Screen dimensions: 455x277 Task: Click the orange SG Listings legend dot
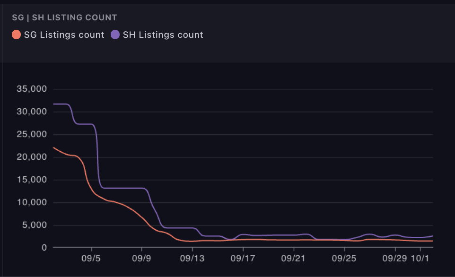tap(17, 35)
